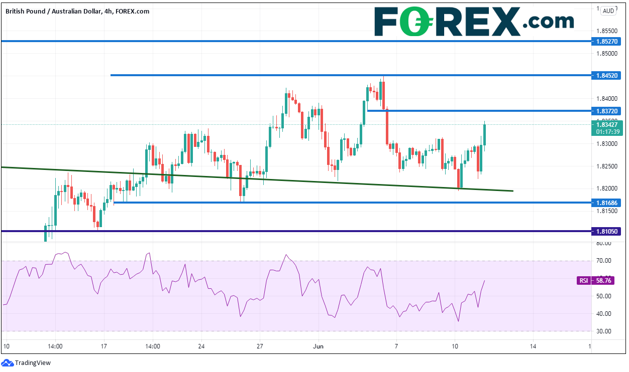Image resolution: width=629 pixels, height=372 pixels.
Task: Select the 1.81686 support price label
Action: pos(608,203)
